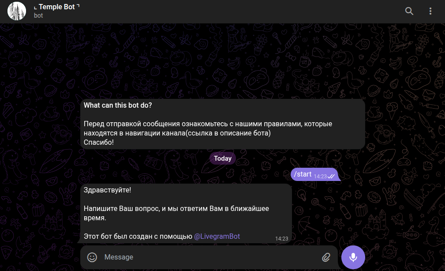
Task: Click the "bot" subtitle under the title
Action: tap(38, 15)
